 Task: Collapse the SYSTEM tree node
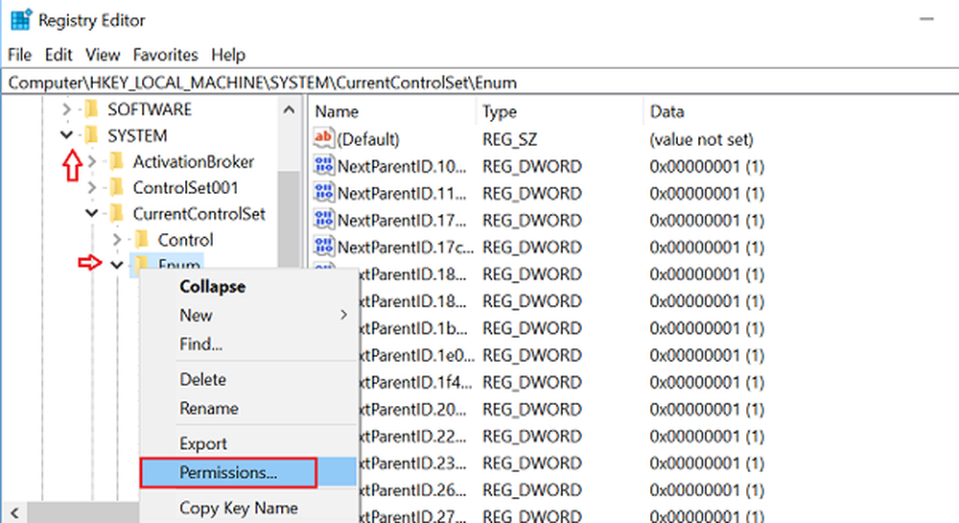pos(66,135)
